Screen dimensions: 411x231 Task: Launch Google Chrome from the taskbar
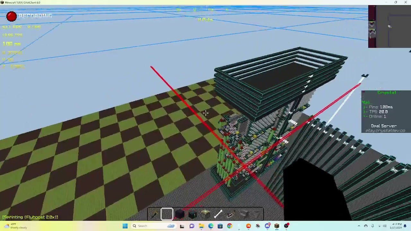pyautogui.click(x=229, y=226)
